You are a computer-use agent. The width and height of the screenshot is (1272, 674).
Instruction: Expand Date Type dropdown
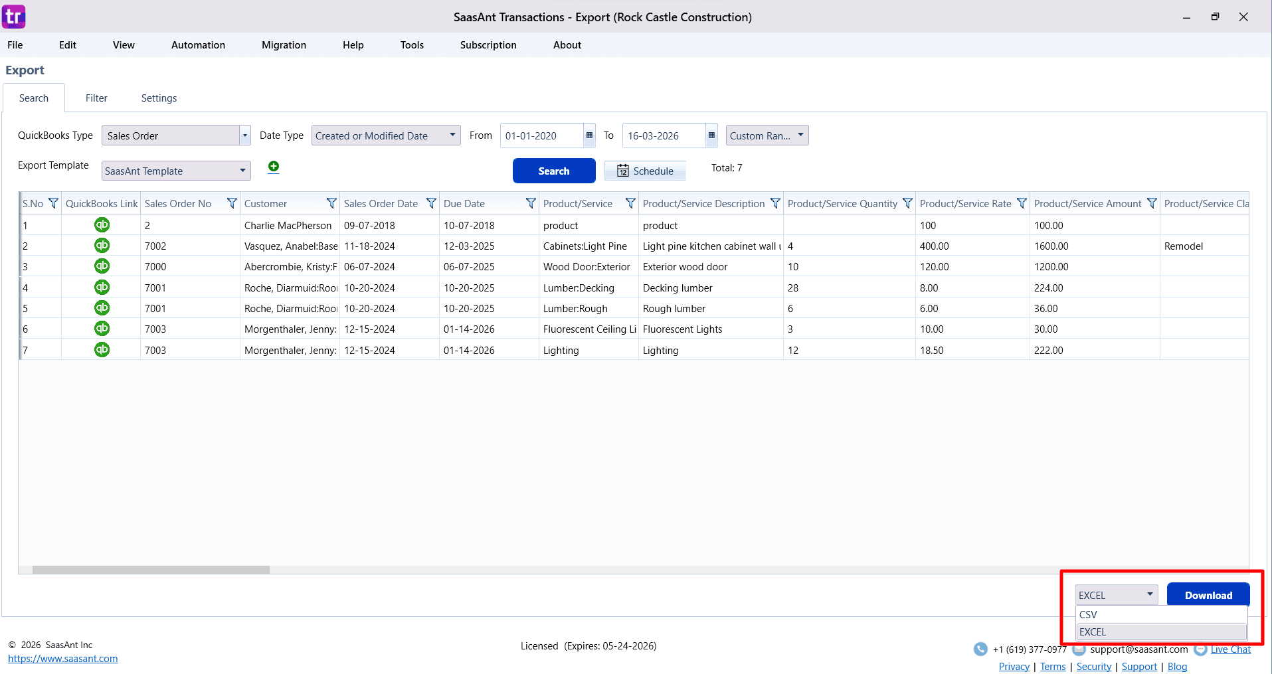pos(452,135)
